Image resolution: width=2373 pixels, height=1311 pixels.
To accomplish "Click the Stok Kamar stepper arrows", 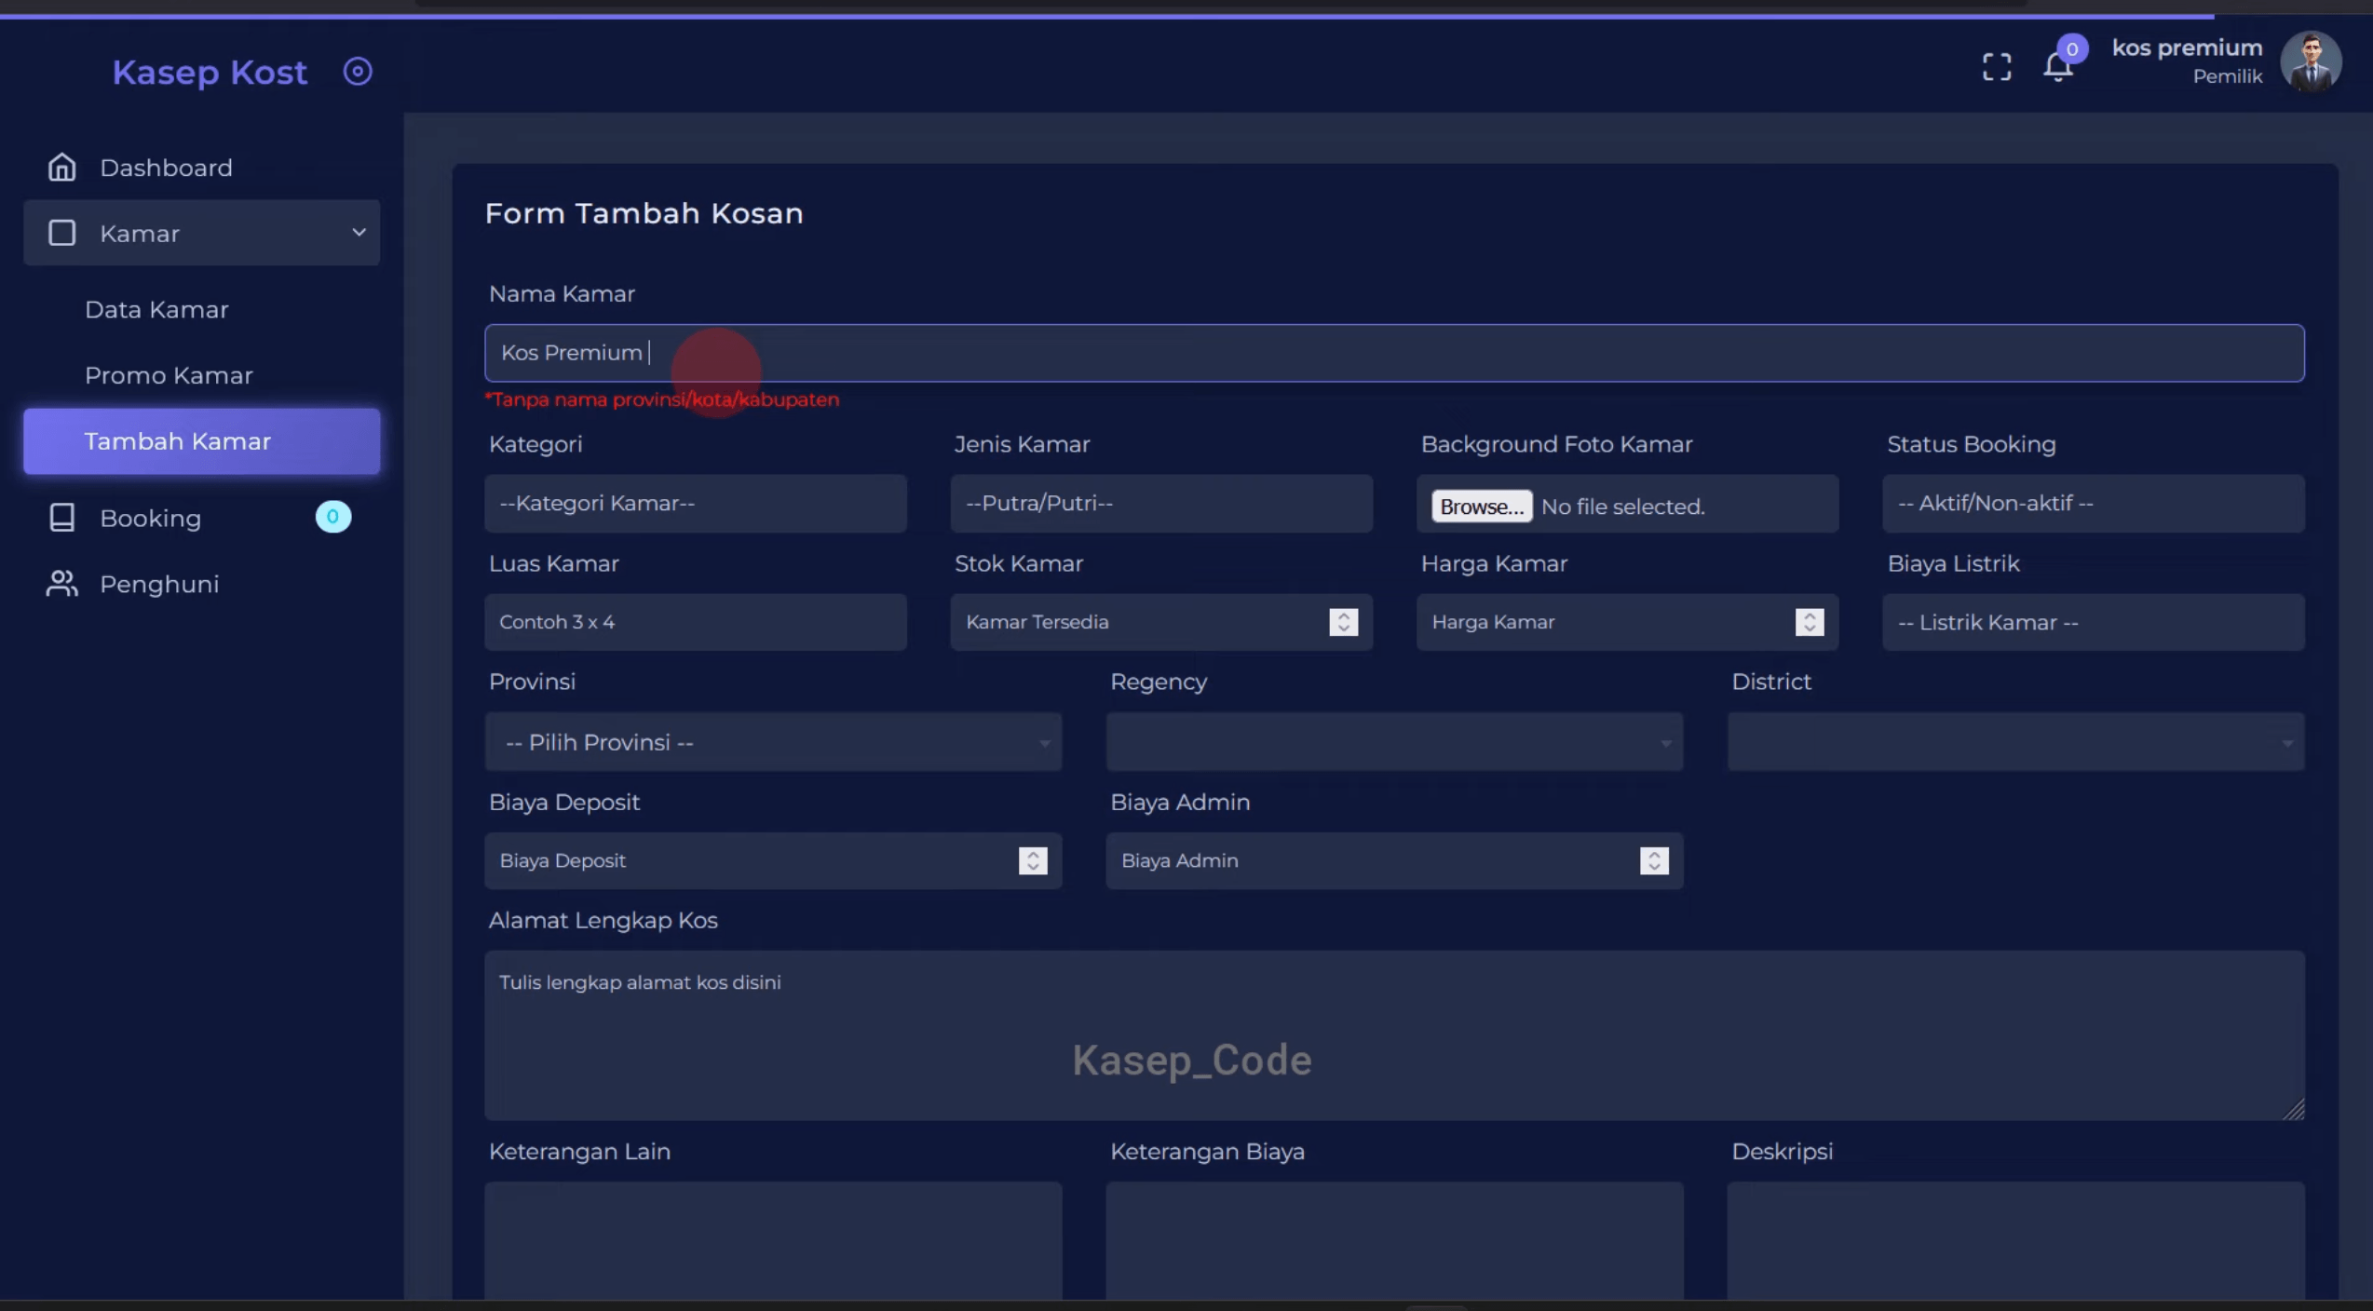I will click(1343, 622).
